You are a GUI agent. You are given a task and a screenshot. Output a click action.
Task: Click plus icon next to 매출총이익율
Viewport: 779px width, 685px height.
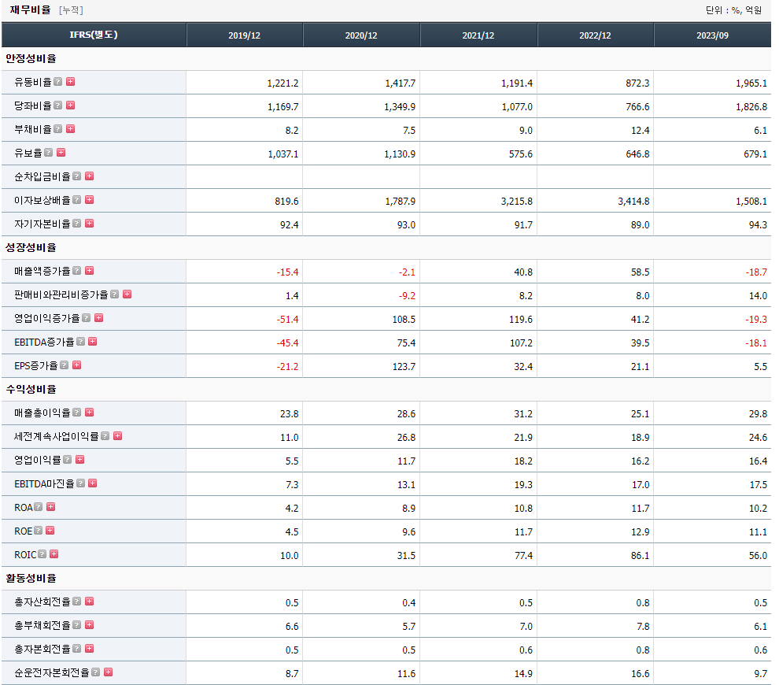(90, 412)
